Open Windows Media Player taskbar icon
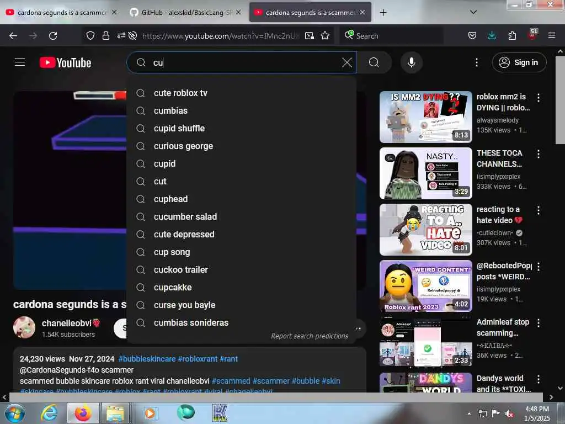 (150, 413)
